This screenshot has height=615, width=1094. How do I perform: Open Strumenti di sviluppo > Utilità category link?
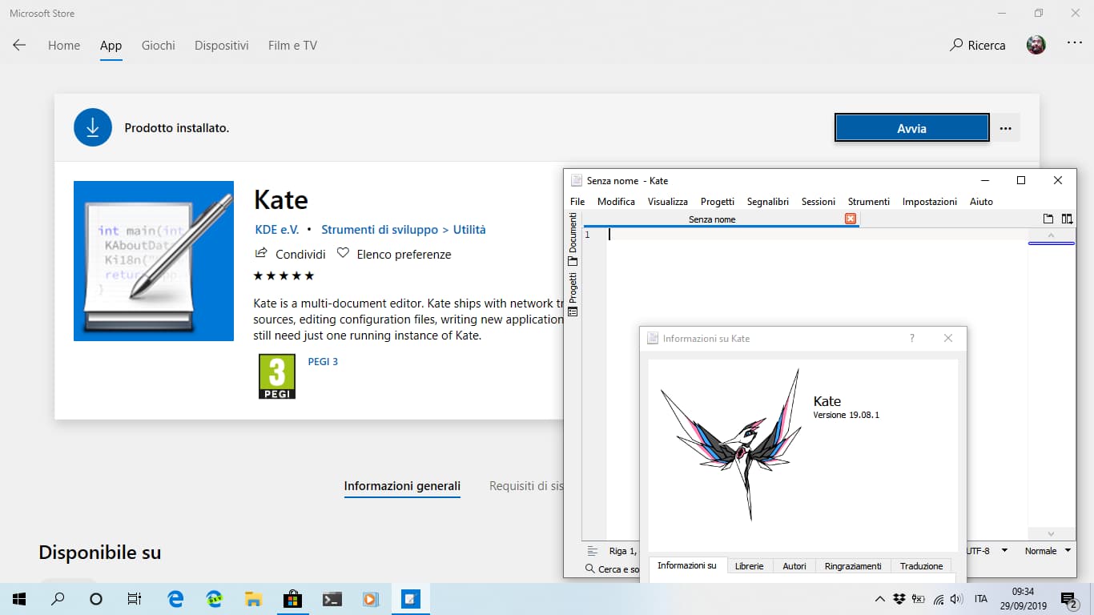[x=404, y=230]
